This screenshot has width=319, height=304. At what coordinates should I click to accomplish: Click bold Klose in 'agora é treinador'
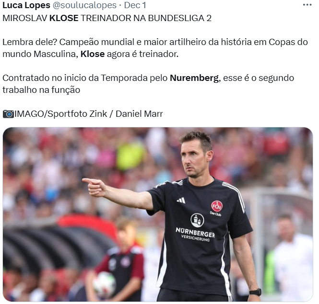tap(93, 54)
